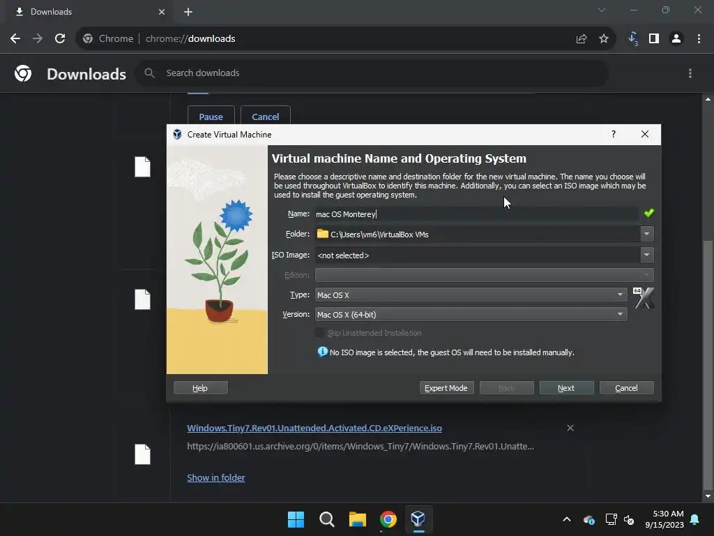Bookmark this page with star icon

pyautogui.click(x=604, y=39)
